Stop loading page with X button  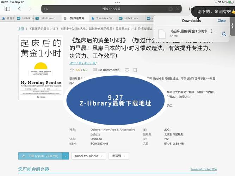pos(178,9)
